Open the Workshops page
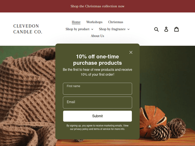The width and height of the screenshot is (195, 146). [94, 22]
